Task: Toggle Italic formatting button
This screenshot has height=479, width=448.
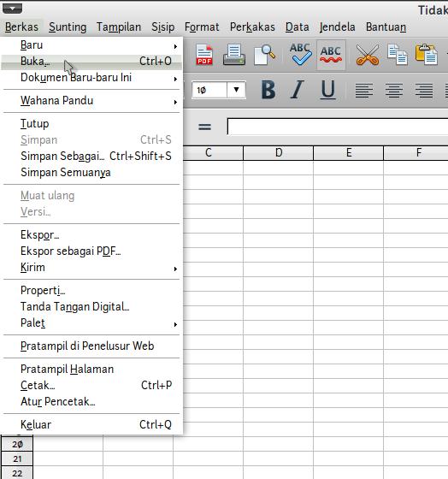Action: (x=297, y=90)
